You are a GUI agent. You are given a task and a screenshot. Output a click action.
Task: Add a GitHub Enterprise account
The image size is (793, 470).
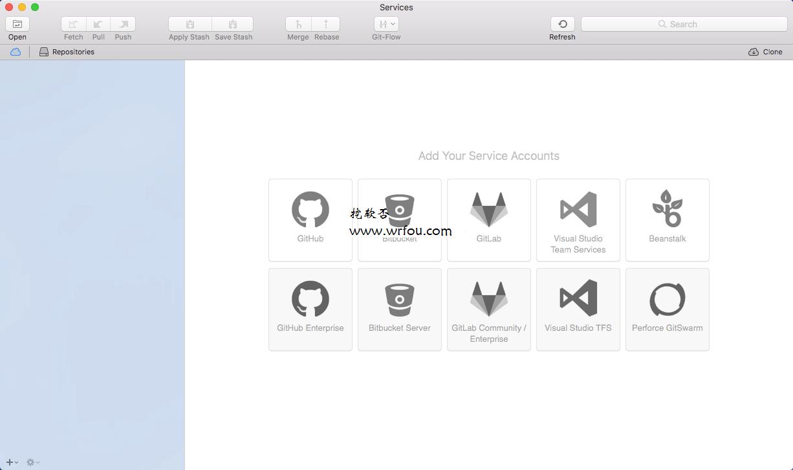310,309
